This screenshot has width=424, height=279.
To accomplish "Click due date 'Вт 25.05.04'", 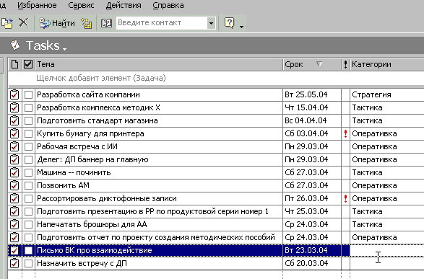I will pos(306,94).
